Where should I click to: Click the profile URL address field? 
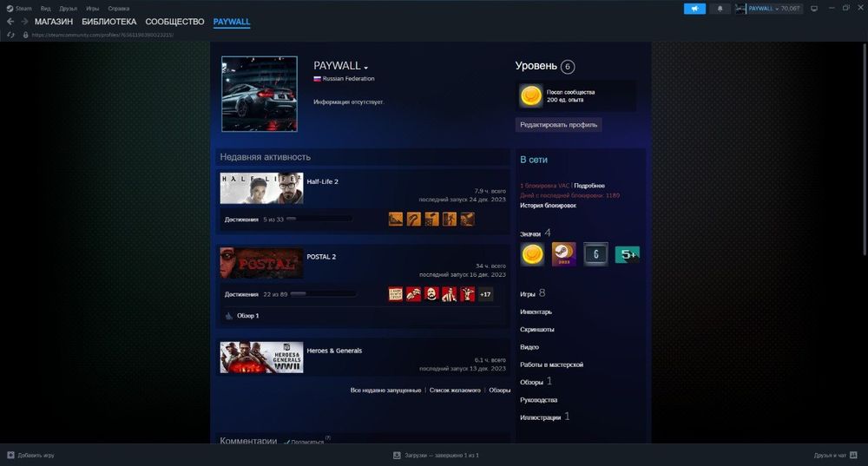pyautogui.click(x=102, y=35)
